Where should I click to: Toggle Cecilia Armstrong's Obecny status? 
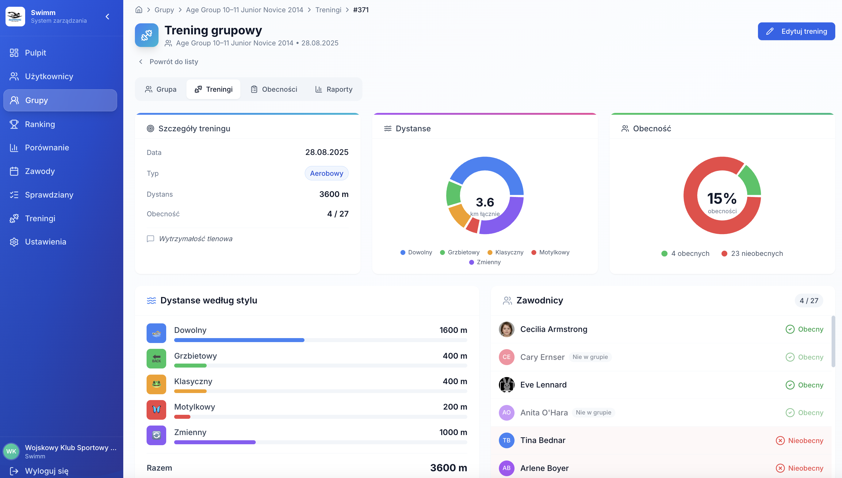804,329
